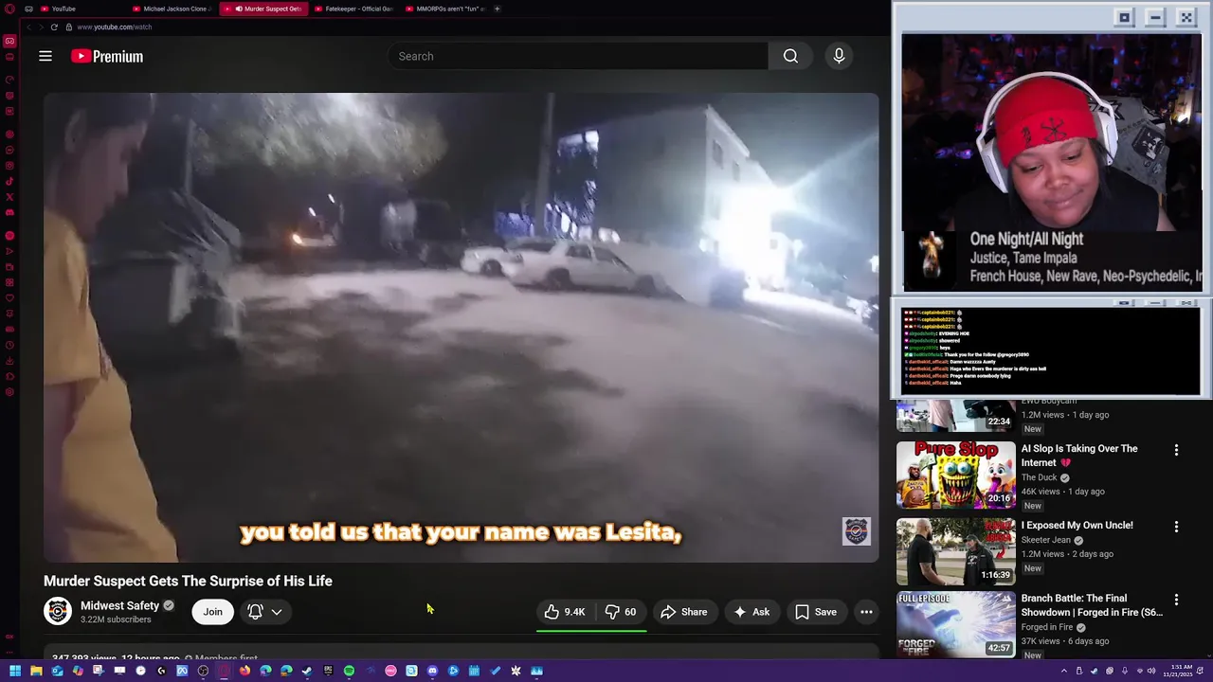Share this video

coord(683,612)
